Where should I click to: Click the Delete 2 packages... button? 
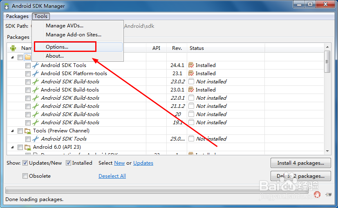[300, 176]
